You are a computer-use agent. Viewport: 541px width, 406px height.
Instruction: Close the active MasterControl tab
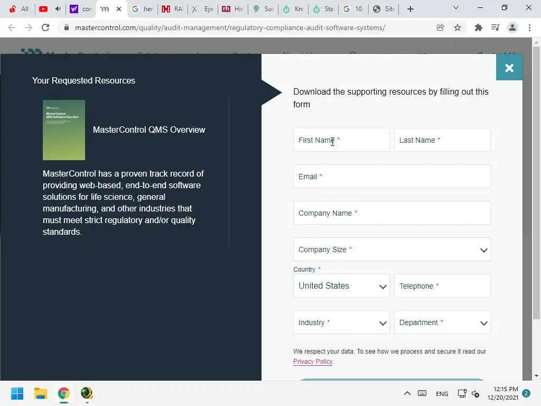pos(119,9)
